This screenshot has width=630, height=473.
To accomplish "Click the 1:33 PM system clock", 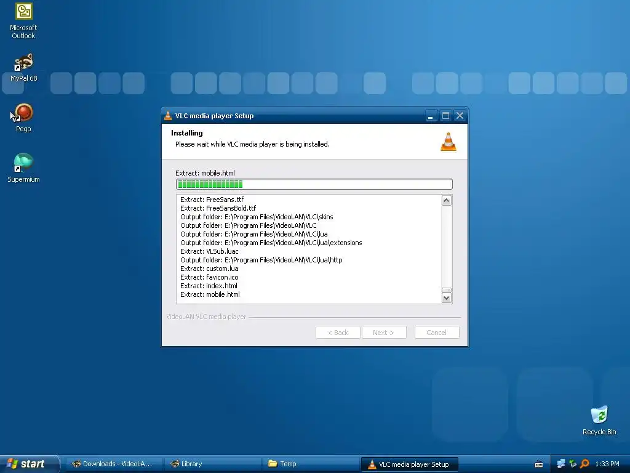I will 607,464.
